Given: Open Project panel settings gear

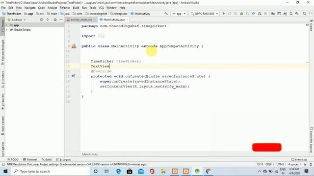Looking at the screenshot, I should click(55, 20).
